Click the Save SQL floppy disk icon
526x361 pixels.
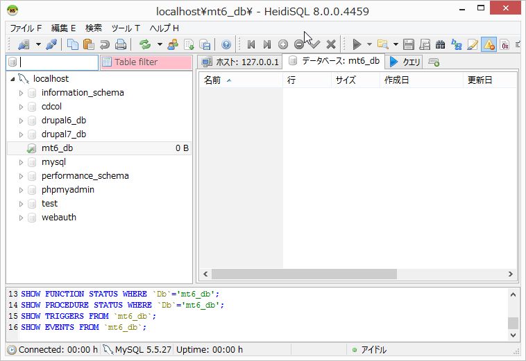[409, 44]
